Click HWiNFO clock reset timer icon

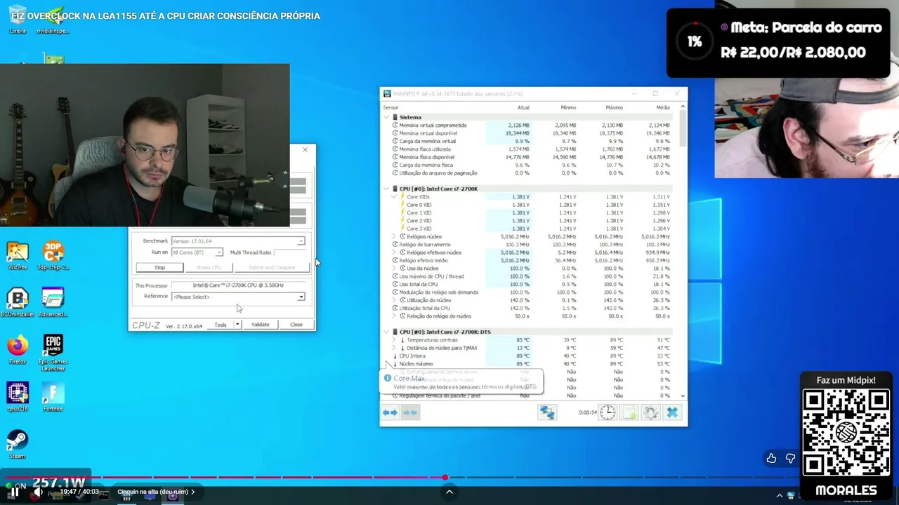(x=608, y=412)
